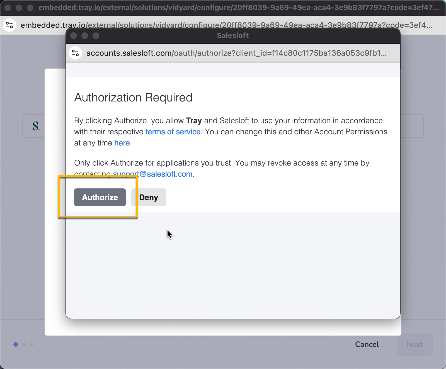The height and width of the screenshot is (369, 446).
Task: Click the Salesloft S logo in background window
Action: pos(36,126)
